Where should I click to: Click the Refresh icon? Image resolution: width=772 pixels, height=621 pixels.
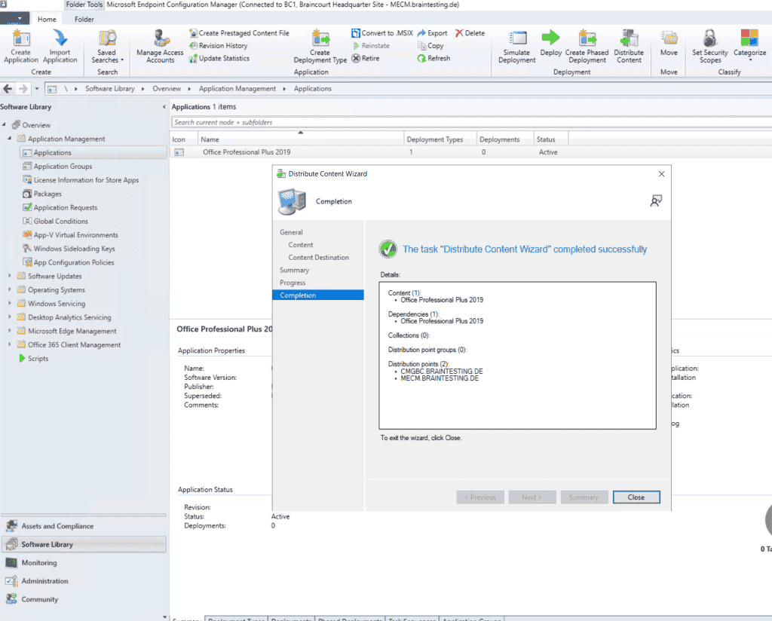tap(435, 57)
